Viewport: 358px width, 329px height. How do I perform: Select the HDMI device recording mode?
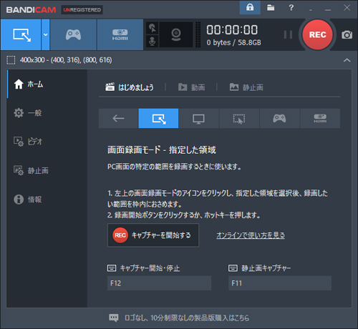tap(120, 35)
